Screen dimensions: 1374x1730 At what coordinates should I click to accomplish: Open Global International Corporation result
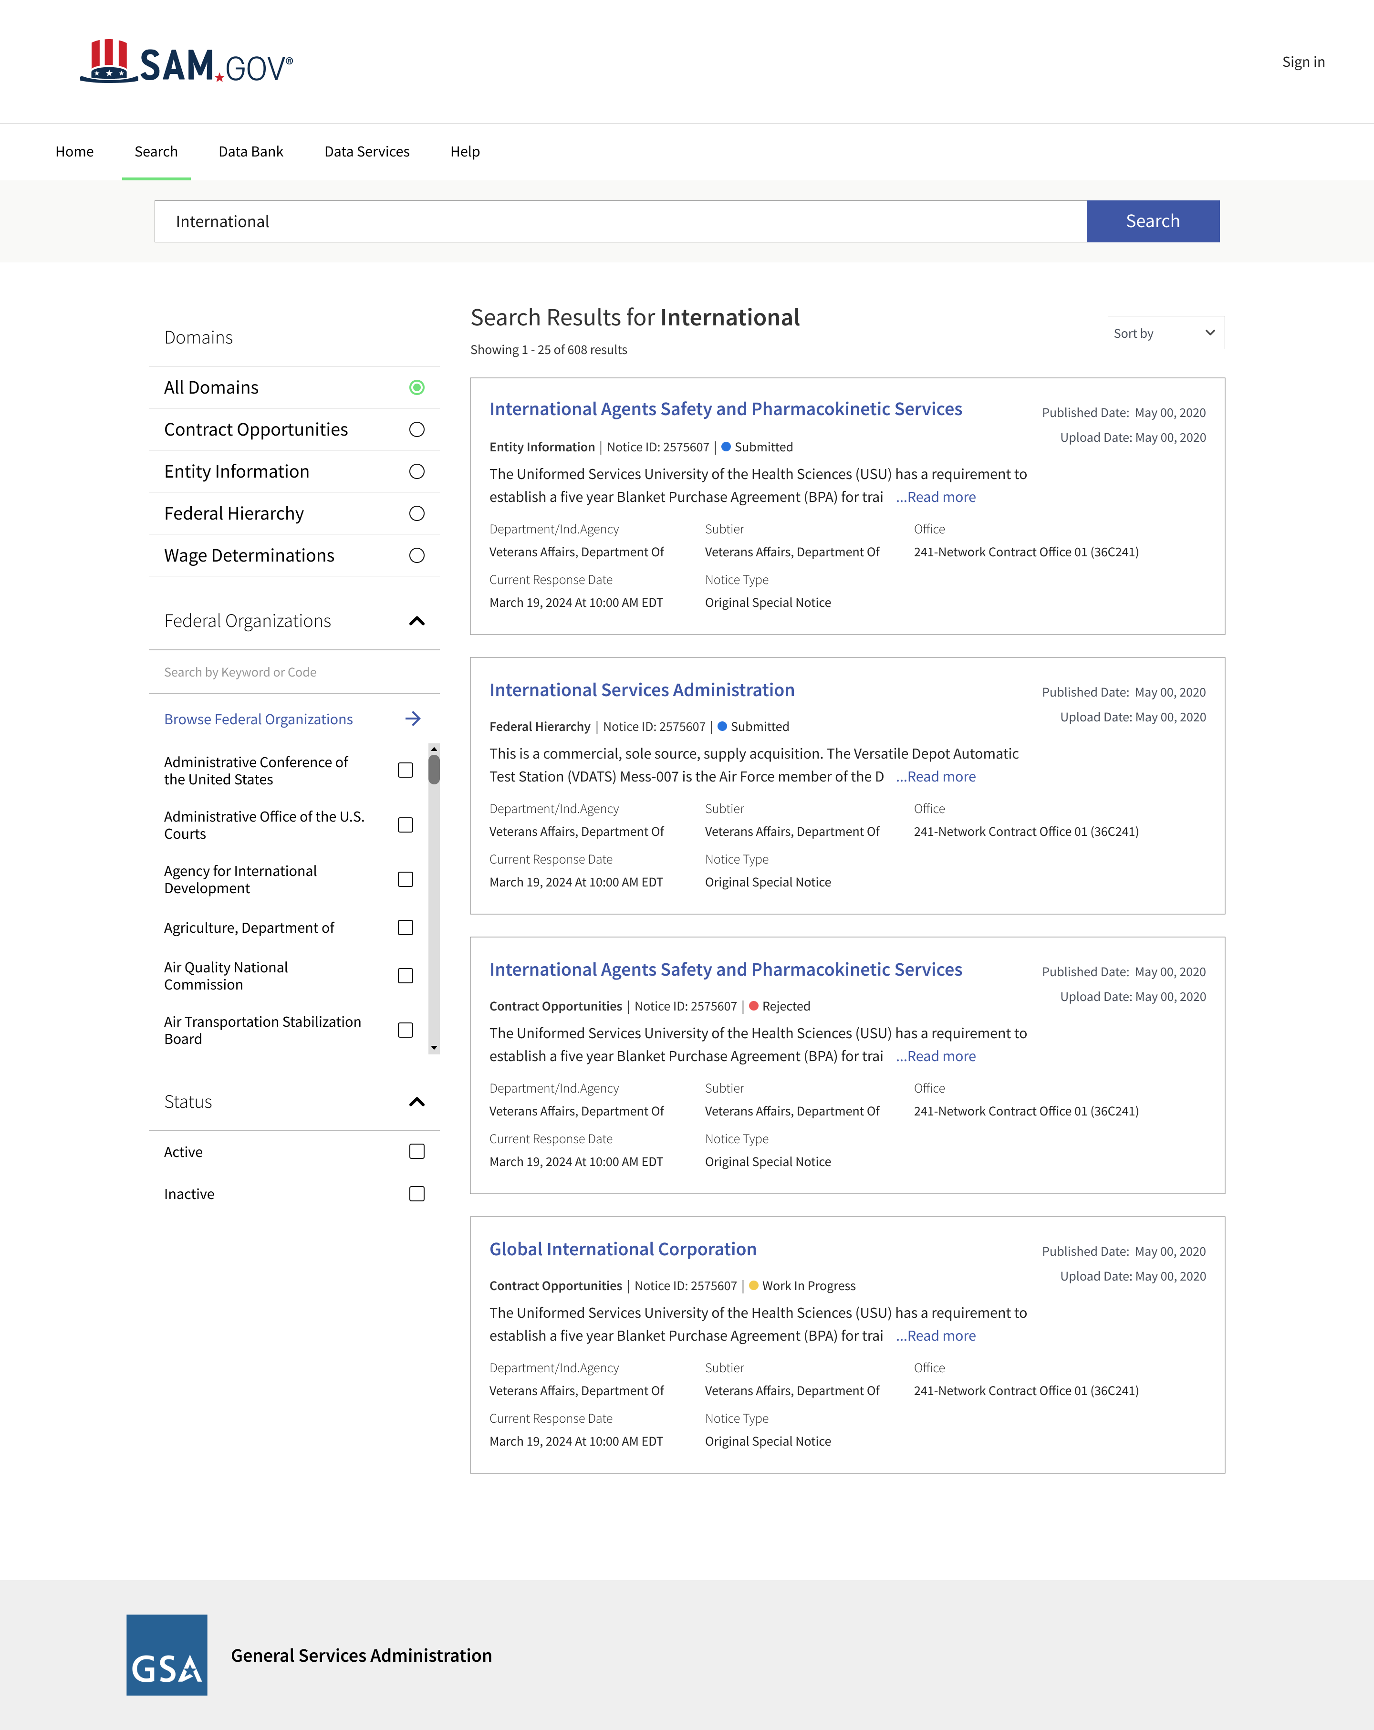pos(623,1250)
